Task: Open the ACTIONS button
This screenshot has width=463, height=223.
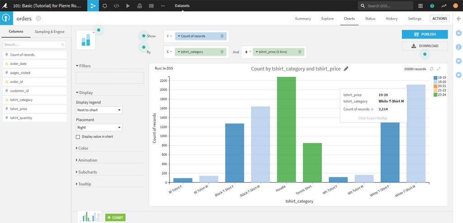Action: [439, 18]
